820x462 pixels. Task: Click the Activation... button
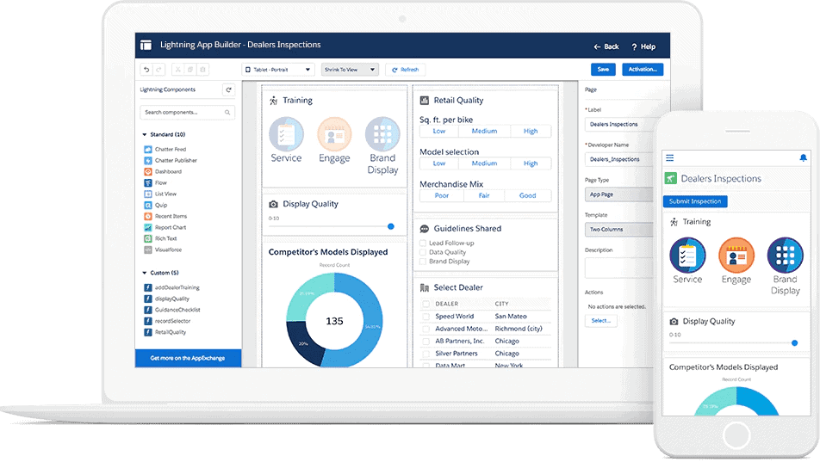[x=643, y=70]
